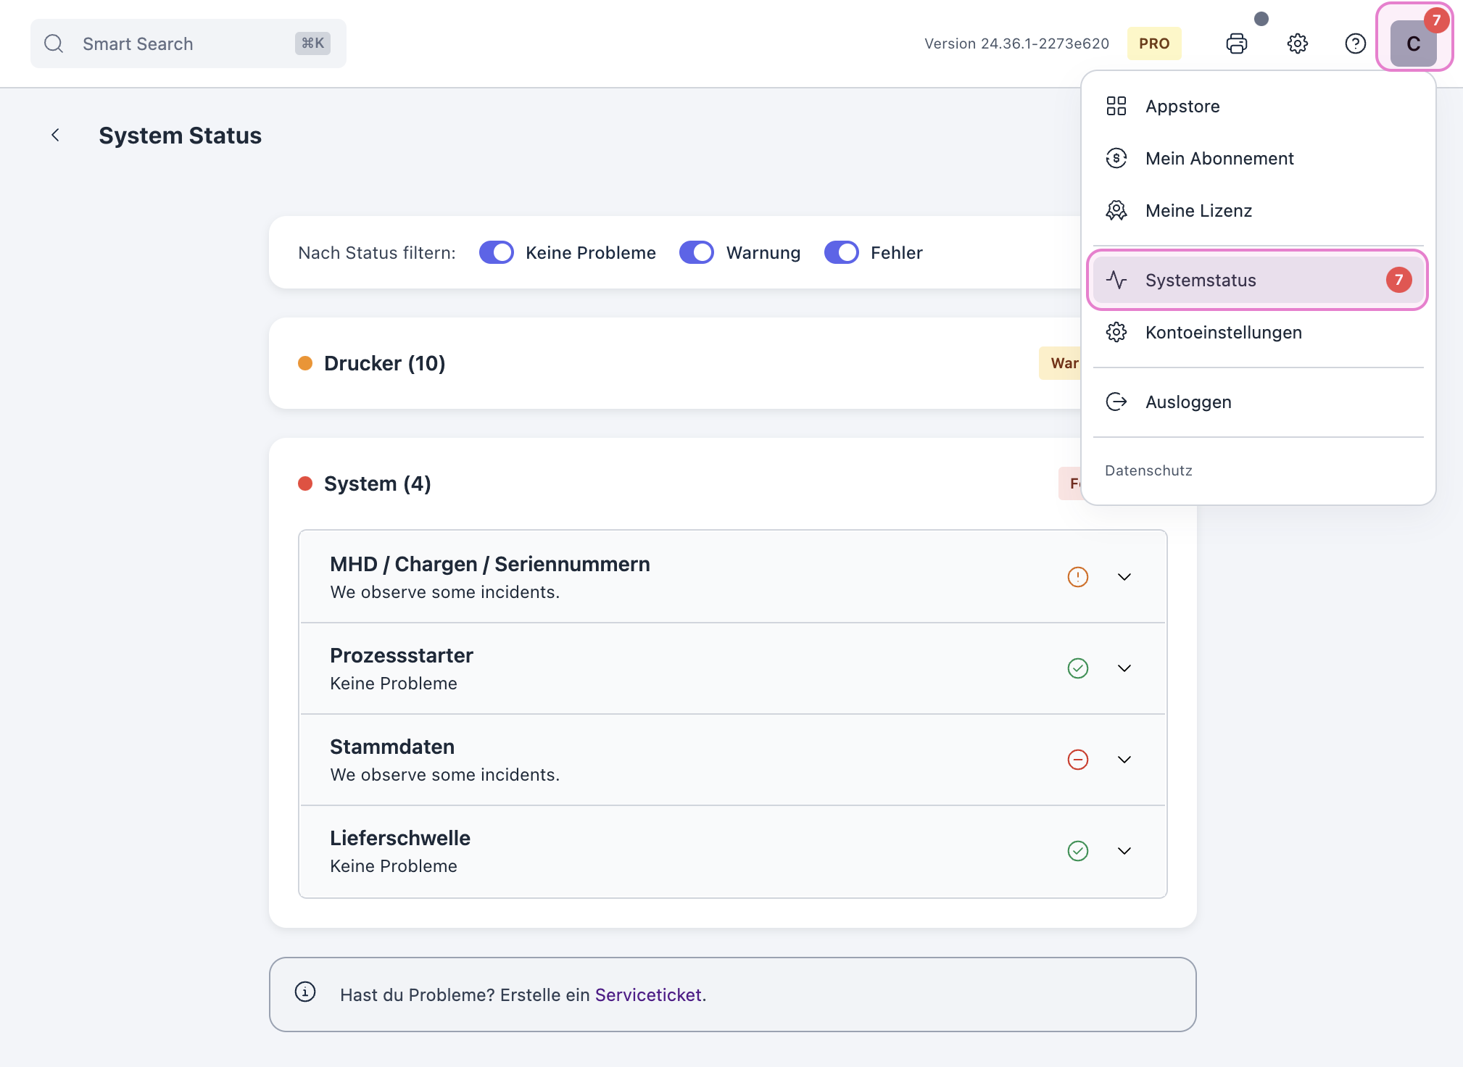Click the warning icon beside MHD / Chargen / Seriennummern
The width and height of the screenshot is (1463, 1067).
click(1077, 577)
